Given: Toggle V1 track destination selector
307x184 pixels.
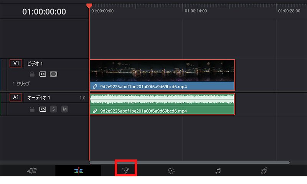Looking at the screenshot, I should pos(16,63).
